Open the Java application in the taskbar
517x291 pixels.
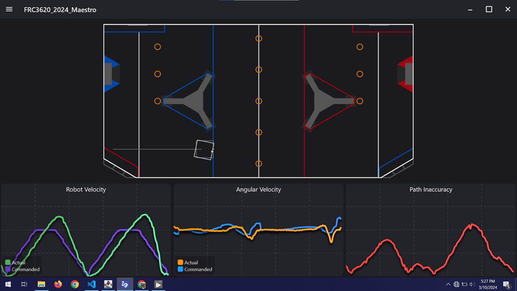(x=108, y=284)
